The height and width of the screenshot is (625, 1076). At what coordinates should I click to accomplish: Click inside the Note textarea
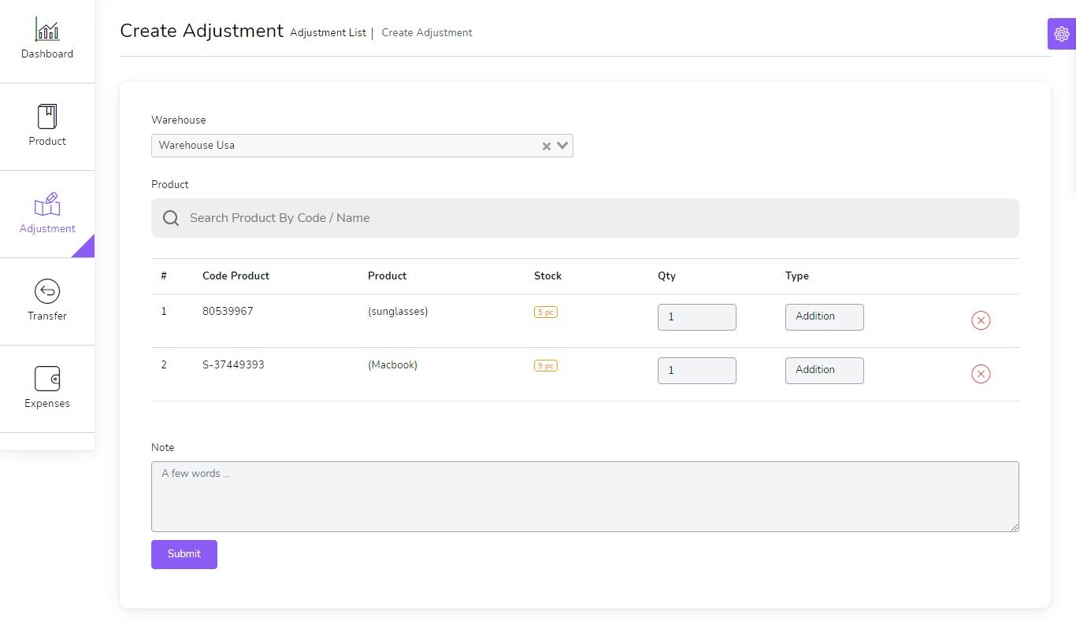pyautogui.click(x=584, y=496)
